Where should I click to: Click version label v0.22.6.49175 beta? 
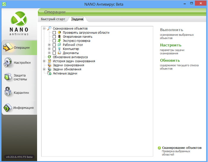19,157
